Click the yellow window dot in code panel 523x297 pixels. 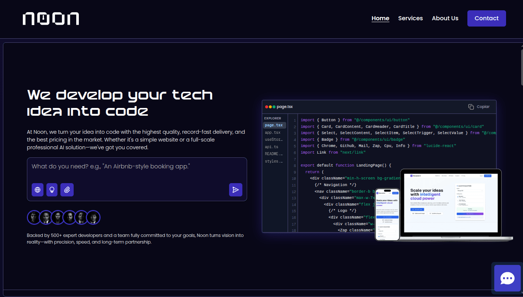click(x=270, y=106)
